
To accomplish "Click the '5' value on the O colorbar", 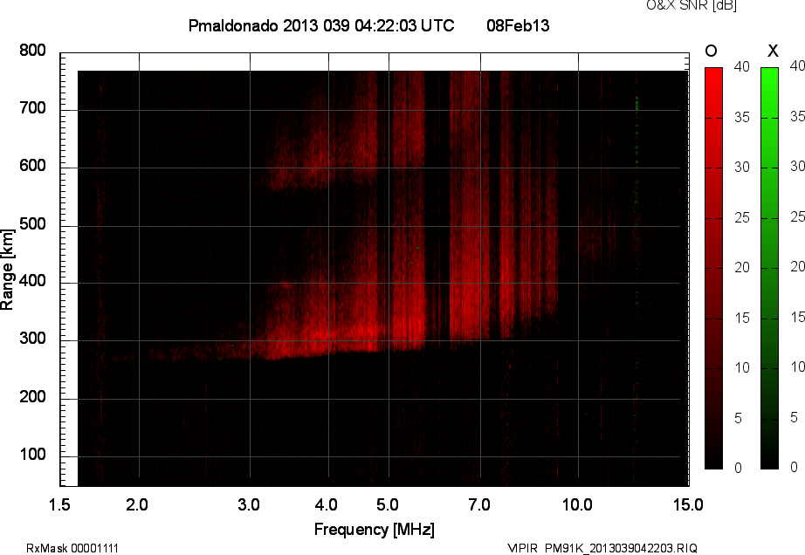I will (x=739, y=419).
